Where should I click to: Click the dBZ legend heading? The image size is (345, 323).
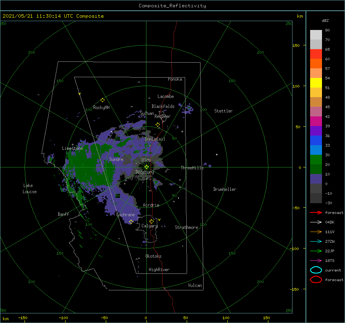click(325, 21)
